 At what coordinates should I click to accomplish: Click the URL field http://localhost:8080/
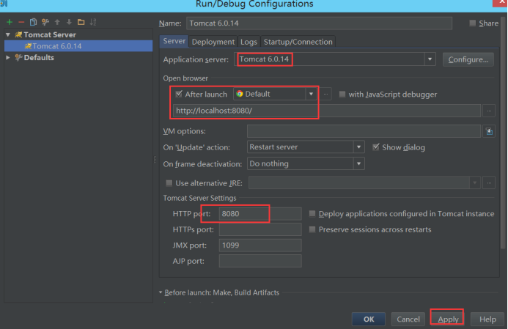327,111
